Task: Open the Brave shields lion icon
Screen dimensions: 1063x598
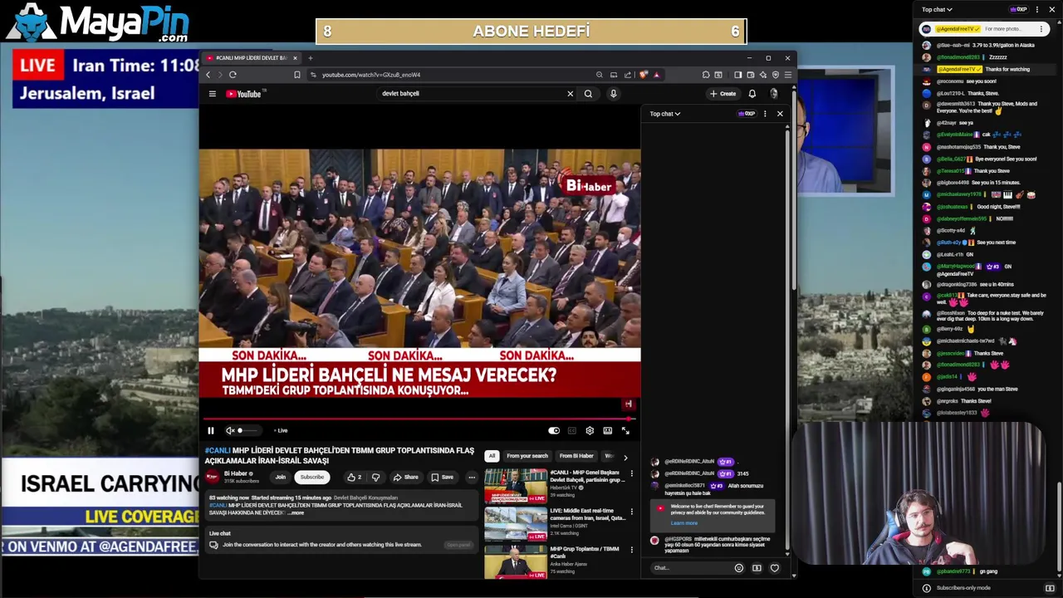Action: point(643,75)
